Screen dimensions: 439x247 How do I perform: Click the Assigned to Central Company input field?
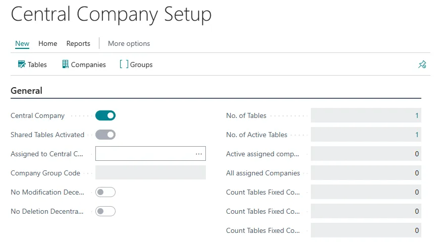coord(144,154)
